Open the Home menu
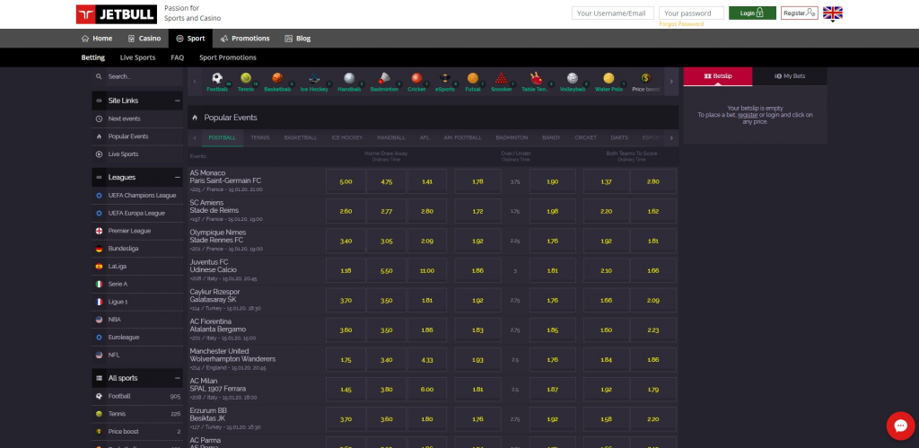The image size is (919, 448). (97, 38)
